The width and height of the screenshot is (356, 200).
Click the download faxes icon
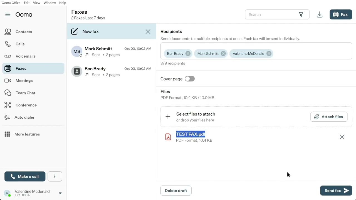(320, 14)
